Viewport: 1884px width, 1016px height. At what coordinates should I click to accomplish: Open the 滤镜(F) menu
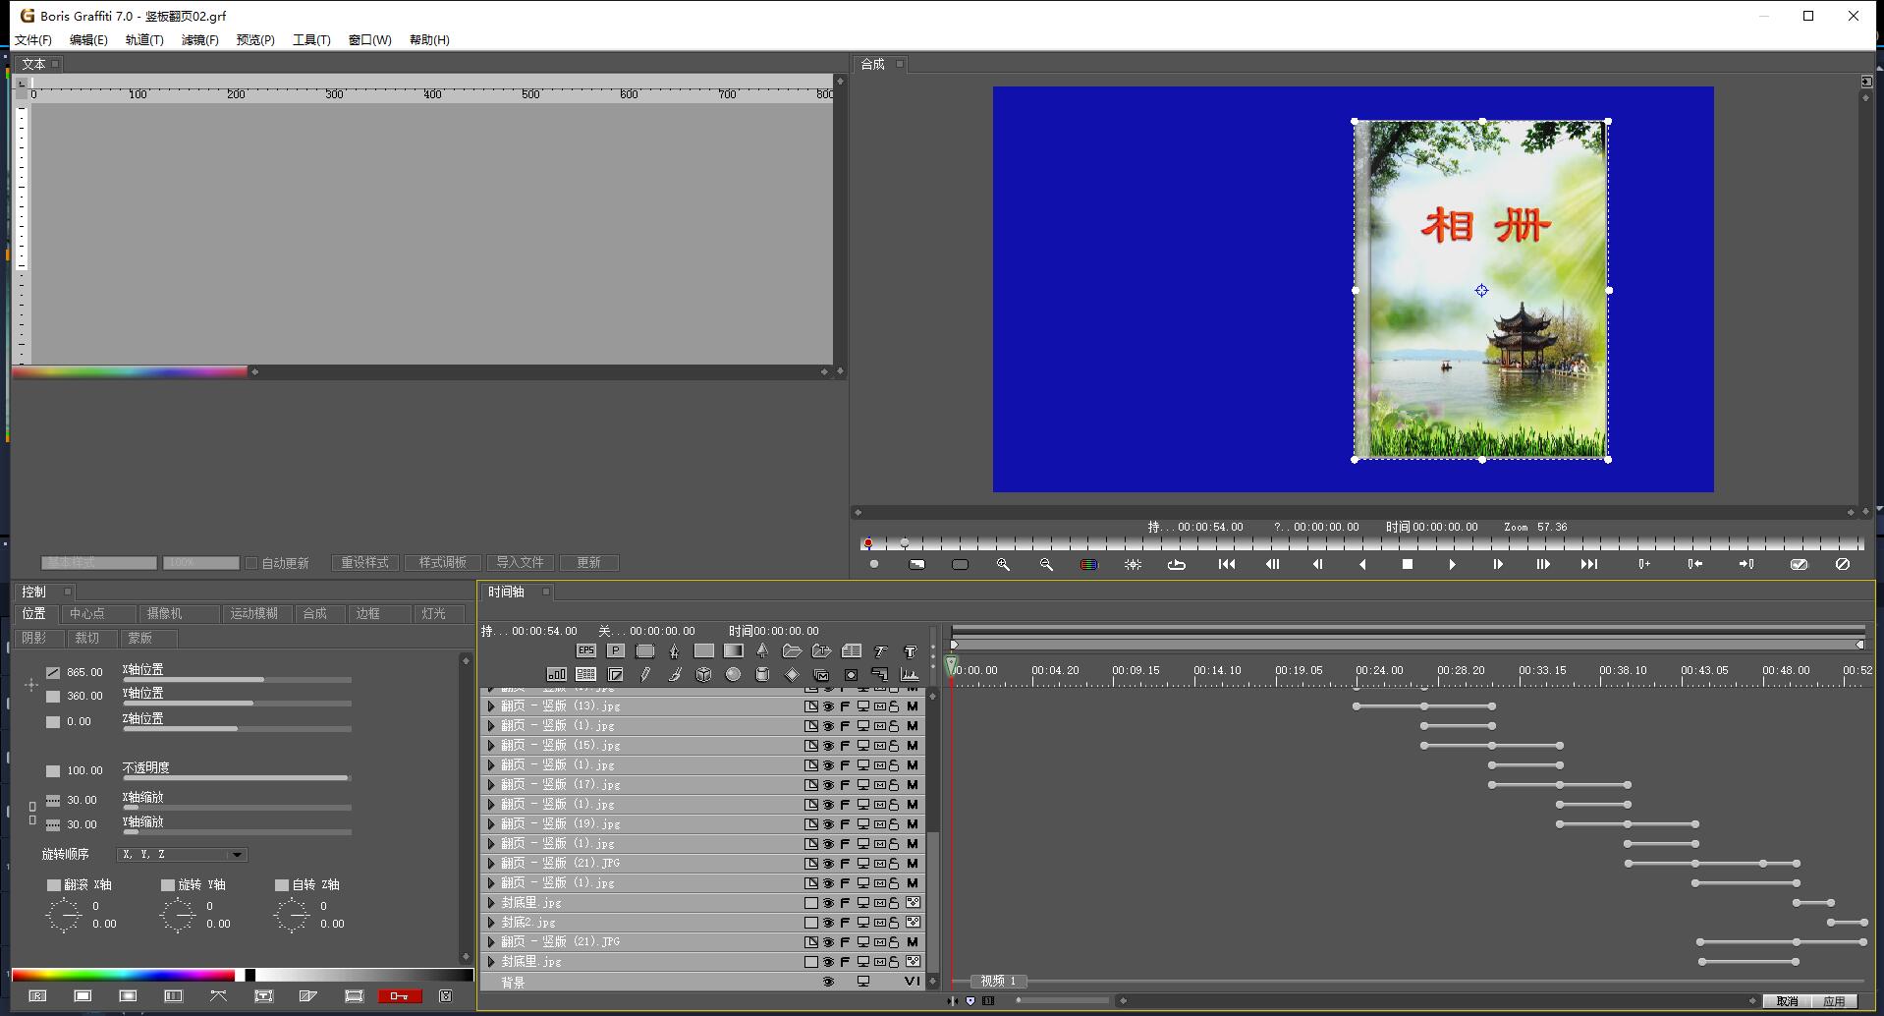(x=199, y=40)
